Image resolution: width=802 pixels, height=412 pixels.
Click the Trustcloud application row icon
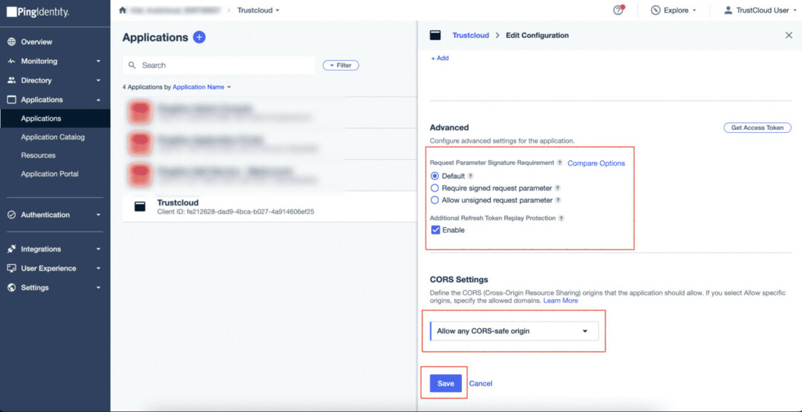pyautogui.click(x=140, y=206)
